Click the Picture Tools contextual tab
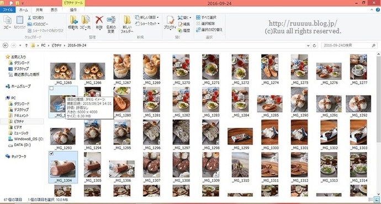Screen dimensions: 381x204 tap(73, 3)
